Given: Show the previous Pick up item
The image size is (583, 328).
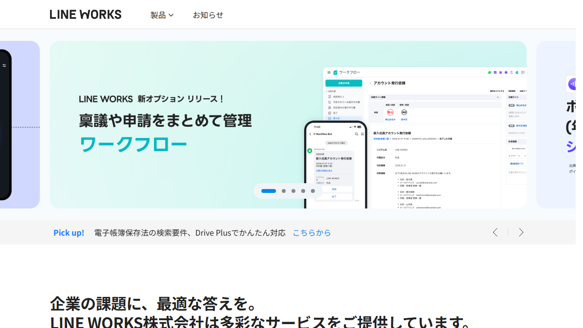Looking at the screenshot, I should [495, 232].
